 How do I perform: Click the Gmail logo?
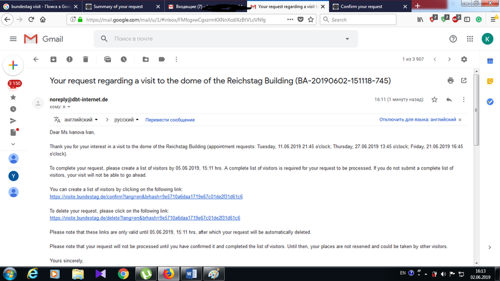pyautogui.click(x=44, y=39)
